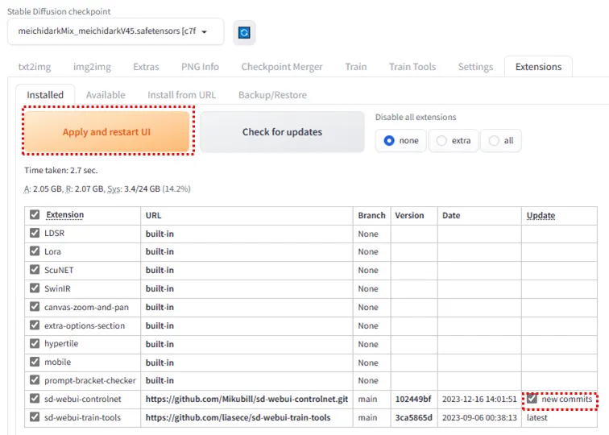The height and width of the screenshot is (435, 609).
Task: Uncheck the Lora extension checkbox
Action: [x=35, y=251]
